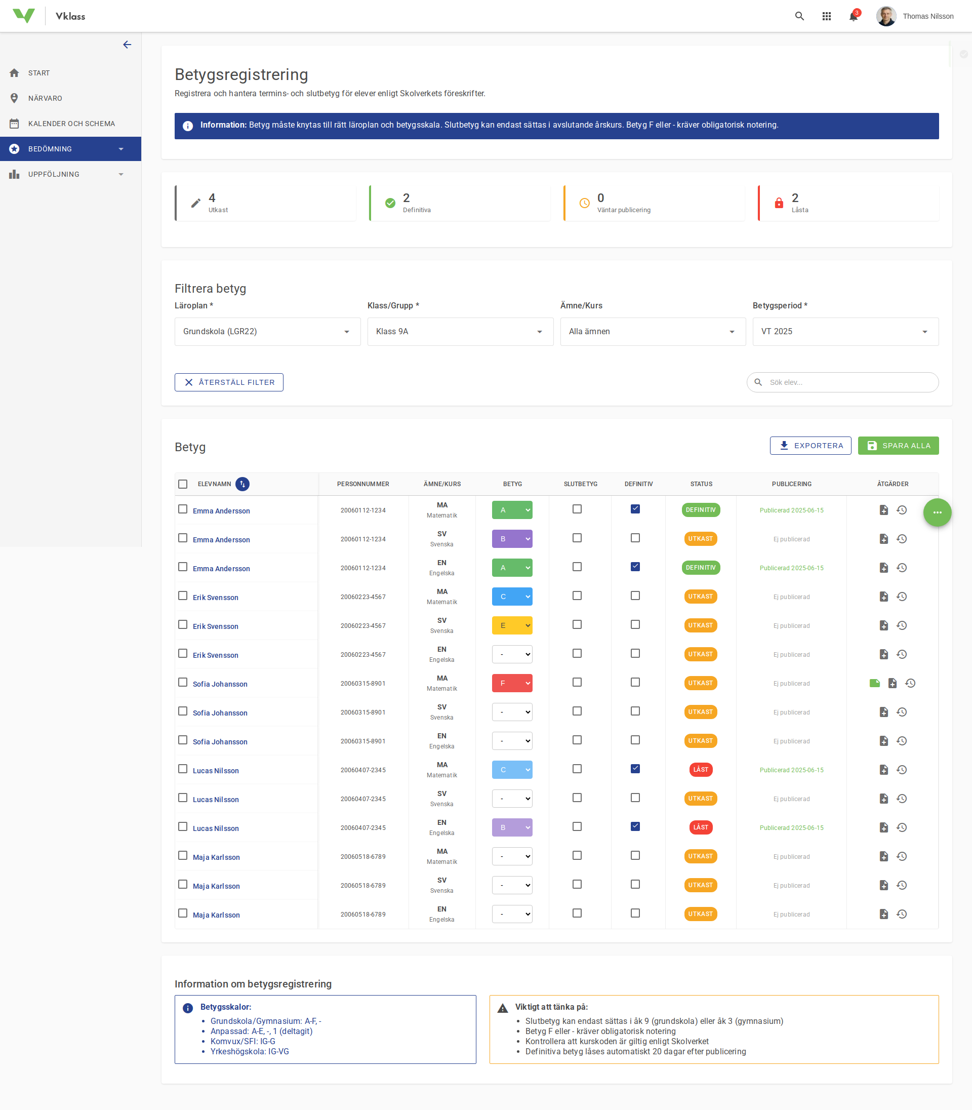Click ÅTERSTÄLL FILTER to reset filters

pyautogui.click(x=229, y=382)
